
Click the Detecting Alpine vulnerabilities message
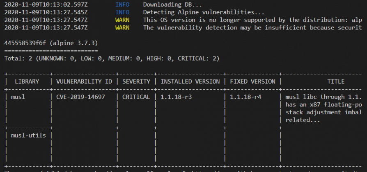click(x=204, y=12)
